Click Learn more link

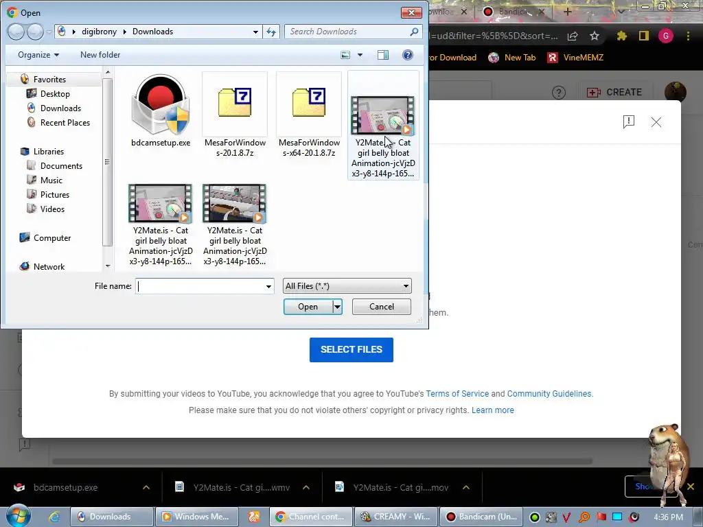(493, 410)
